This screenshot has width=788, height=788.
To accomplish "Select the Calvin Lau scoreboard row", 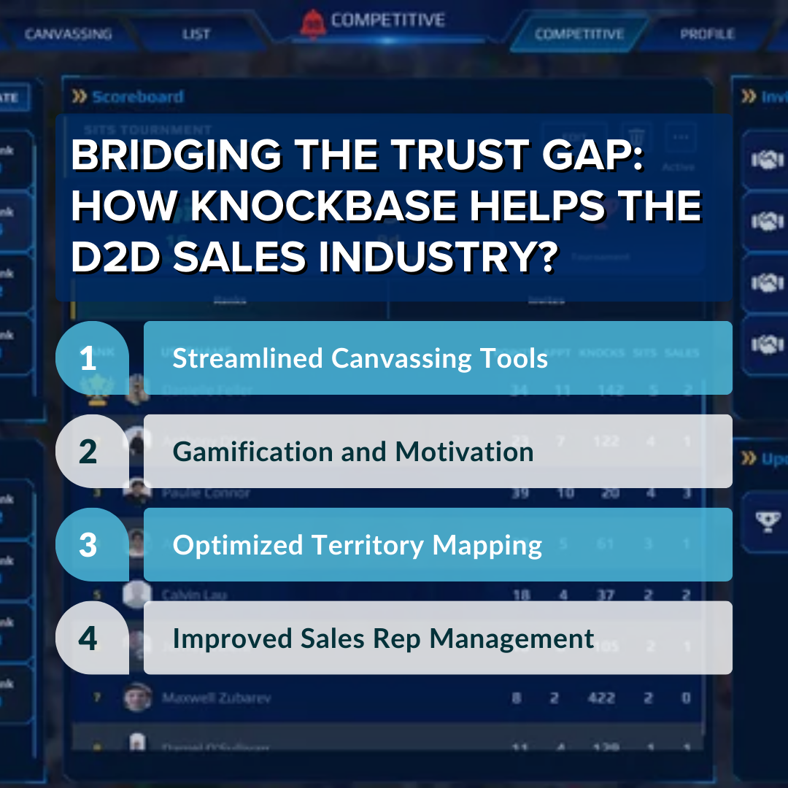I will [x=387, y=594].
